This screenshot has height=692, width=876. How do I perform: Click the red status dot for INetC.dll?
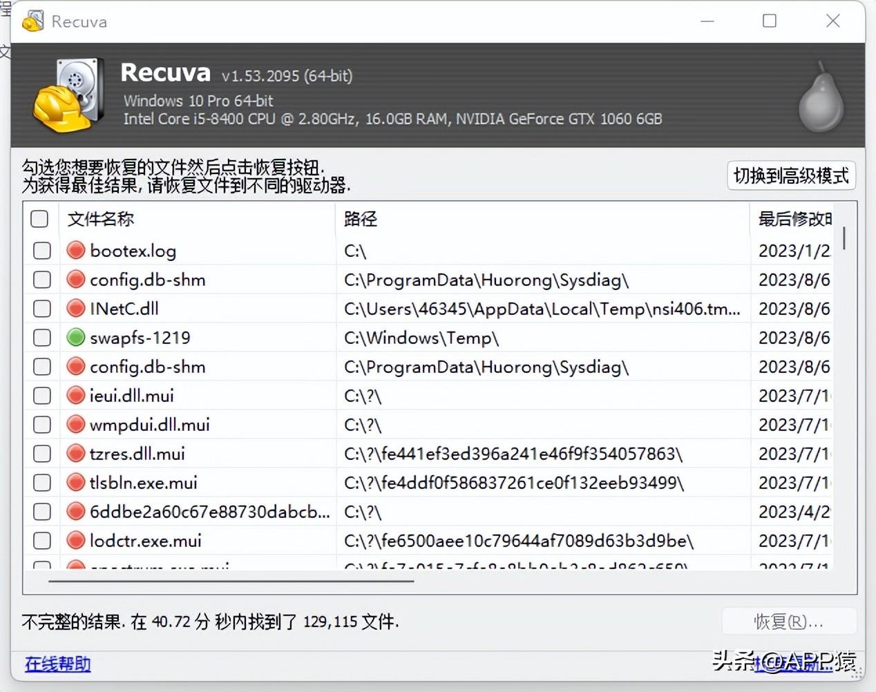(76, 308)
